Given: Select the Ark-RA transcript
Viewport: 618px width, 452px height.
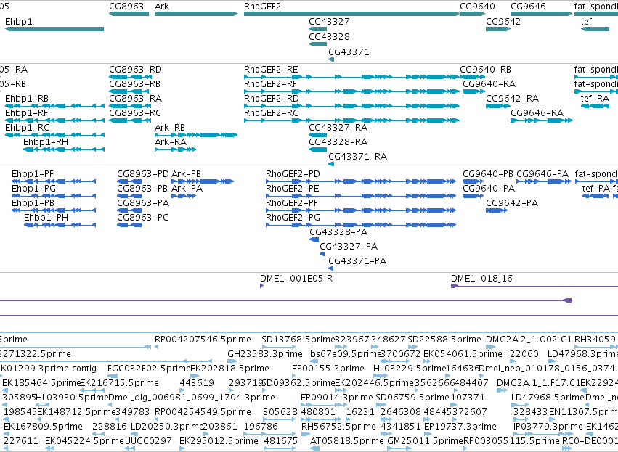Looking at the screenshot, I should pyautogui.click(x=176, y=149).
